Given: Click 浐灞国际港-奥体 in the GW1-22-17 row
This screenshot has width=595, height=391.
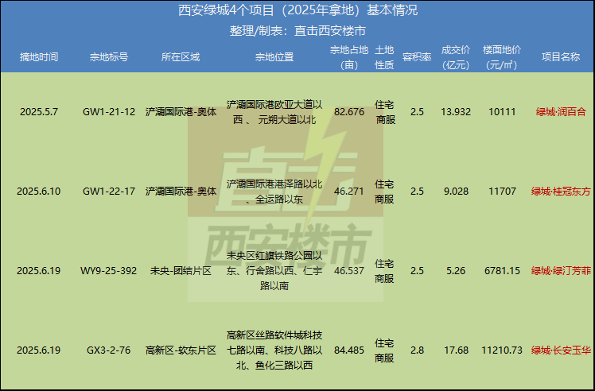Looking at the screenshot, I should [x=181, y=192].
